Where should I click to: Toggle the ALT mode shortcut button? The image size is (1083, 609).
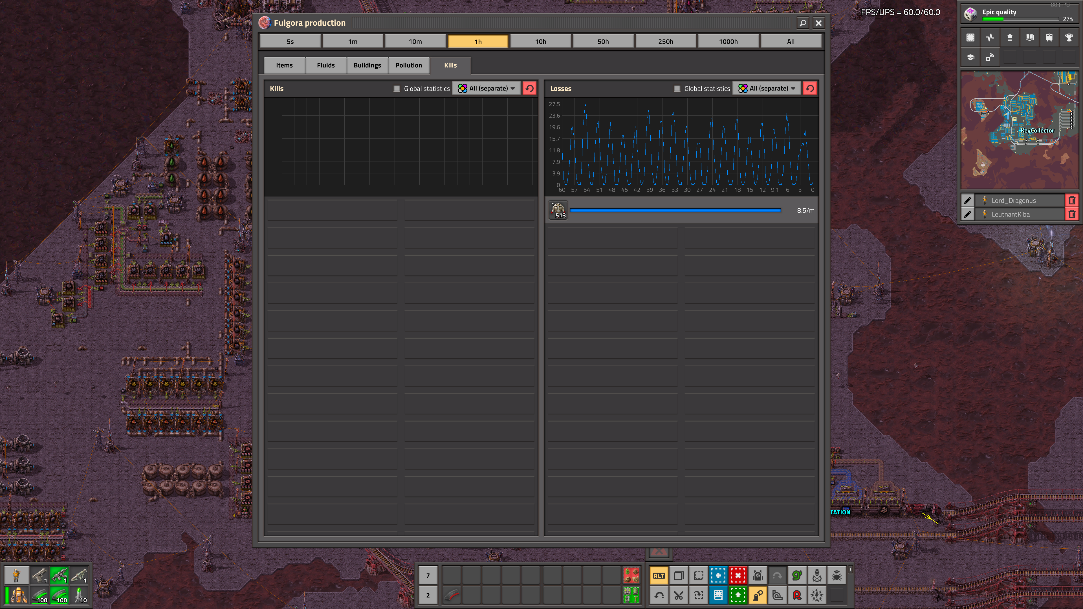click(x=659, y=575)
